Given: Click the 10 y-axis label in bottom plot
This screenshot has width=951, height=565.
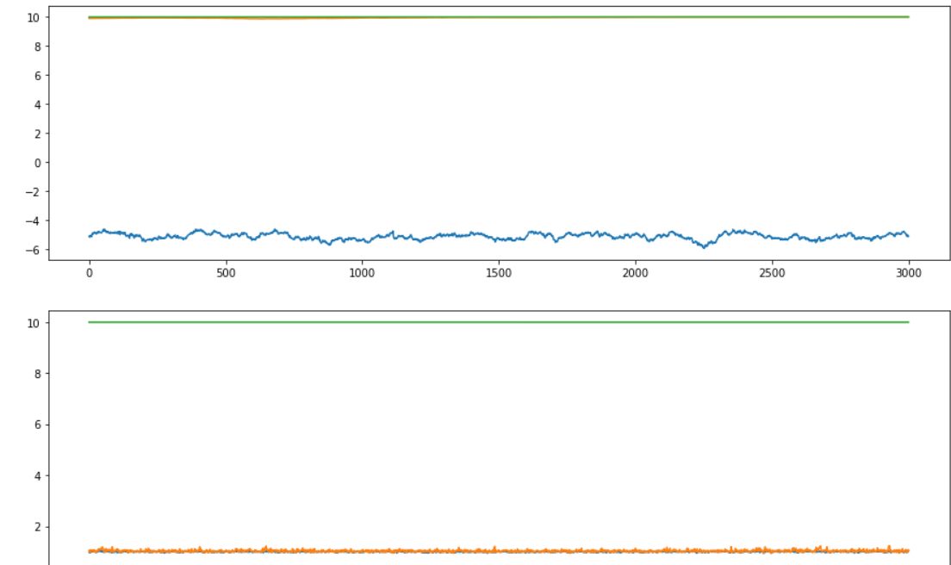Looking at the screenshot, I should coord(34,323).
